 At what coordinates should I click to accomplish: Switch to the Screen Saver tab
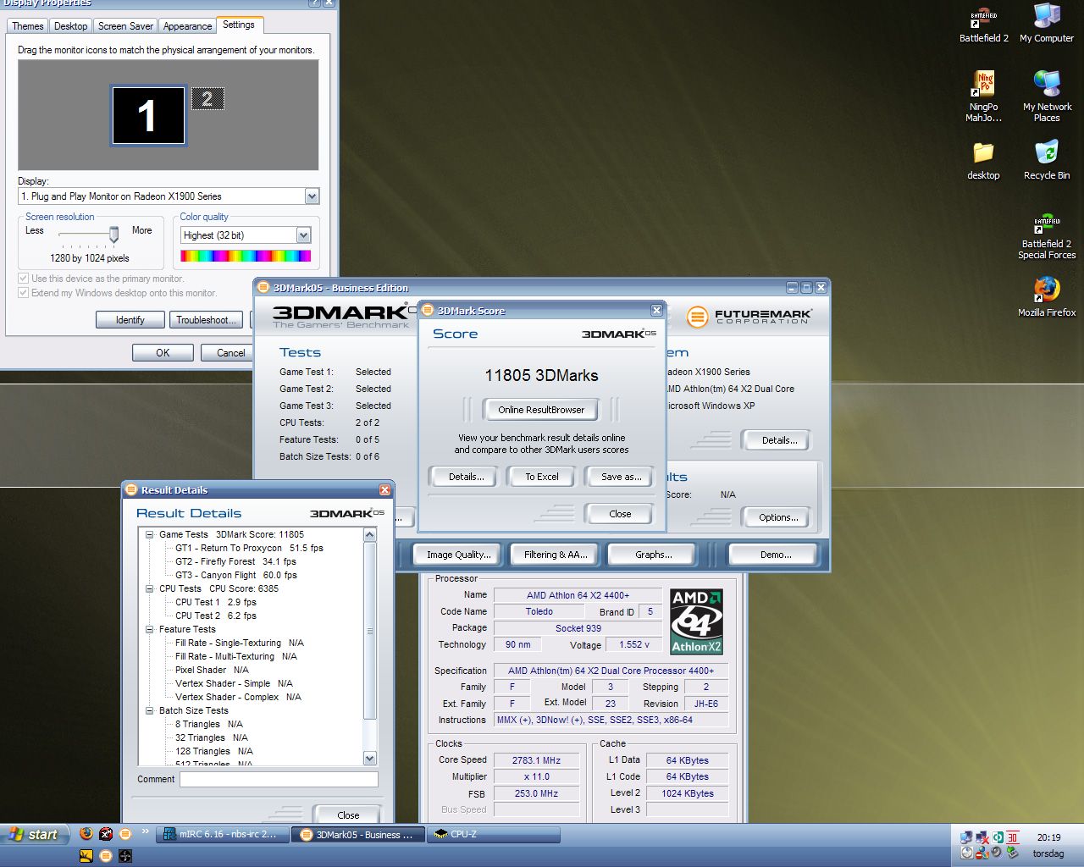(x=125, y=26)
